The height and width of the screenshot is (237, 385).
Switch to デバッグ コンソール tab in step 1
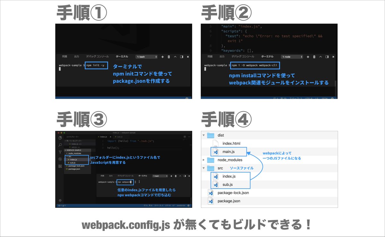point(97,57)
